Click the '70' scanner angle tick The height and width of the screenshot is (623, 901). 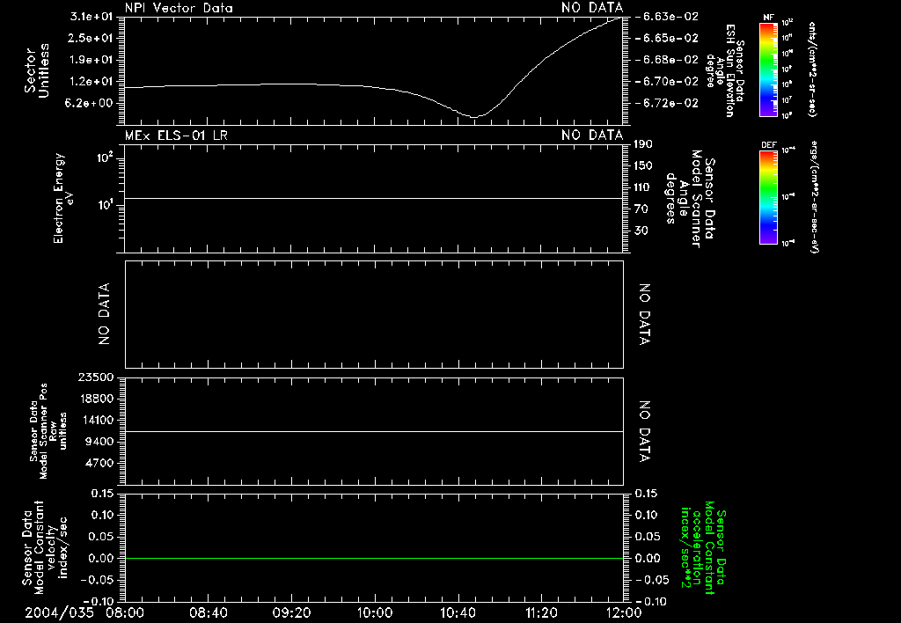641,209
